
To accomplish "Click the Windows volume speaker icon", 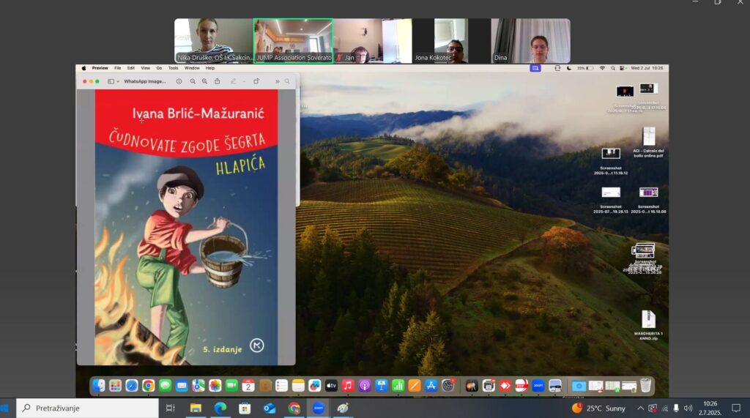I will (x=688, y=408).
